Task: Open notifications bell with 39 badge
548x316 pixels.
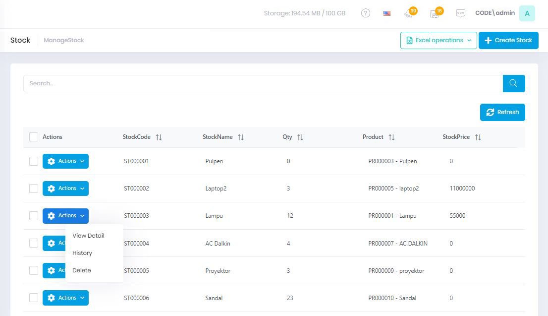Action: [x=409, y=13]
